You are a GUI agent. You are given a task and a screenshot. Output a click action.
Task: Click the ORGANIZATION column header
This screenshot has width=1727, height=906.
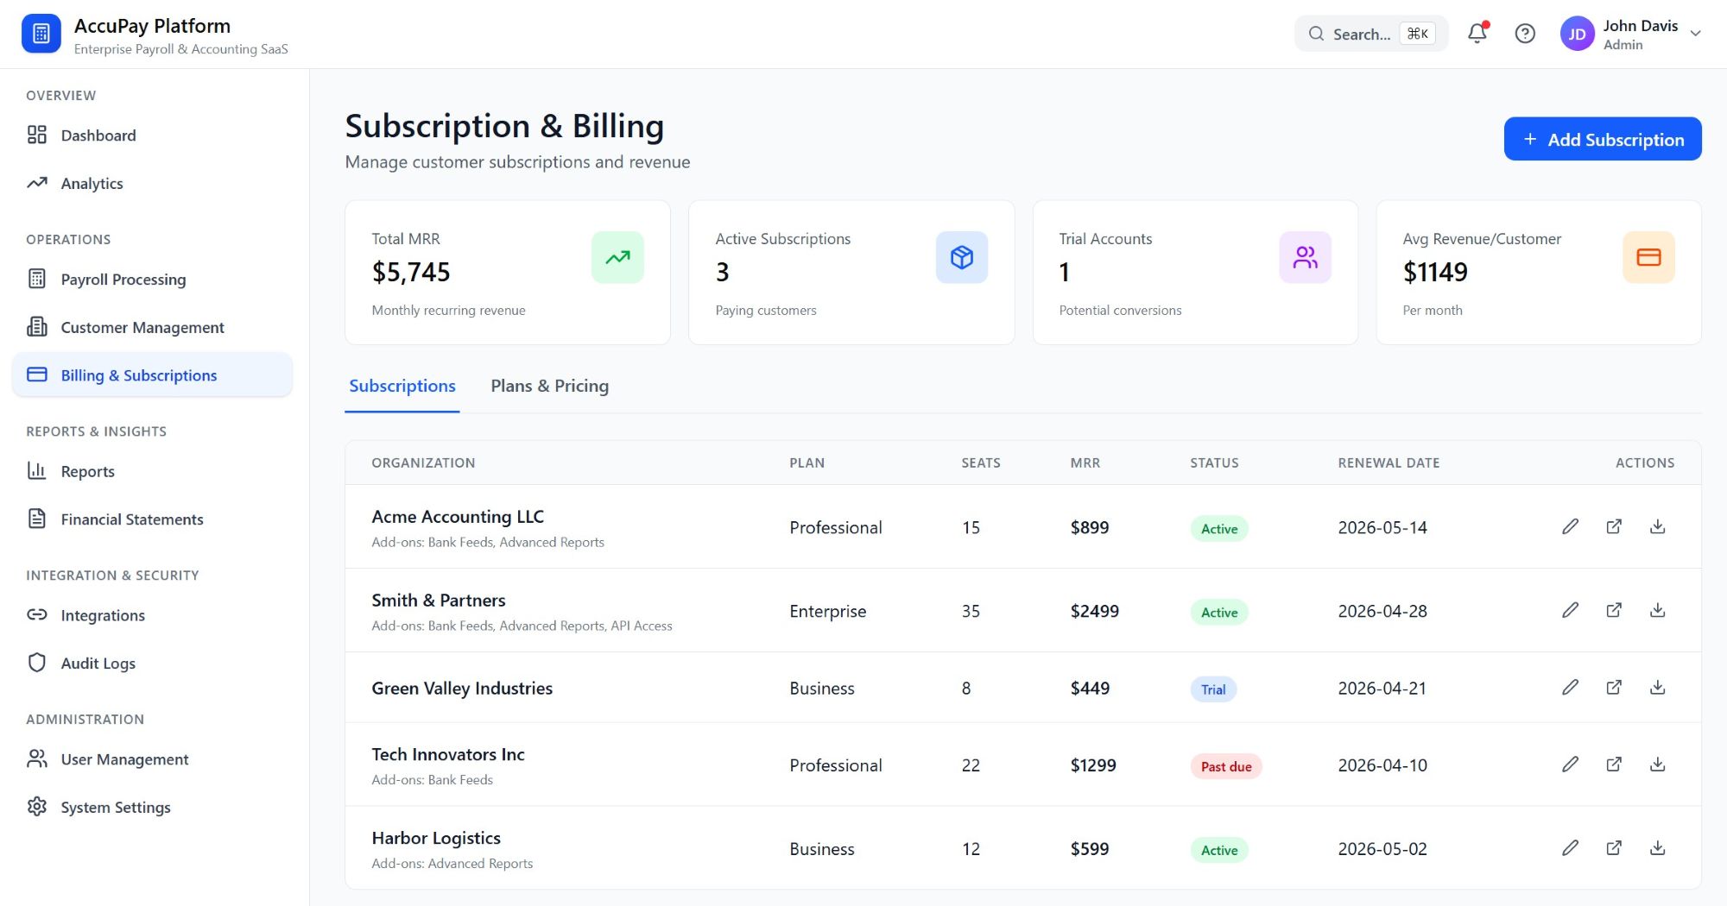pos(423,462)
